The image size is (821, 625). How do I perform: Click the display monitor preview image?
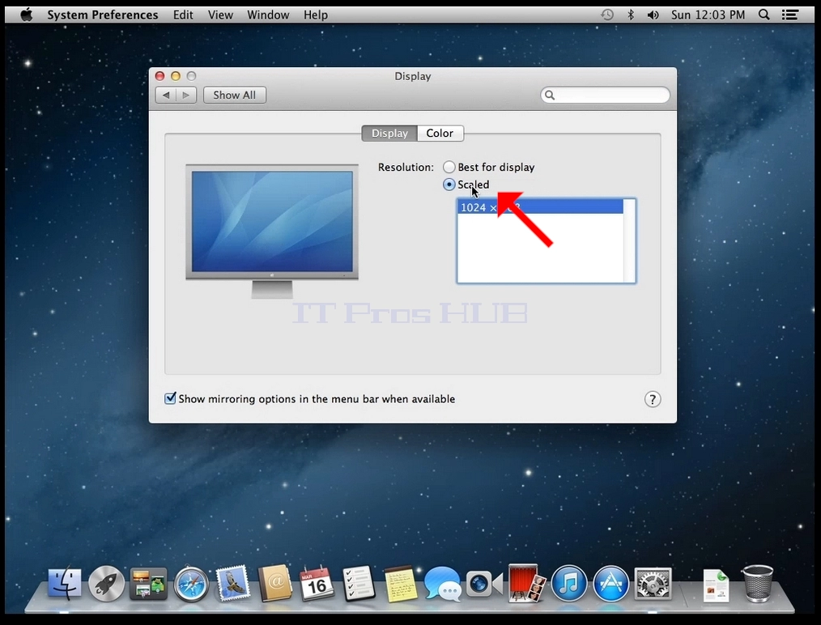click(272, 230)
